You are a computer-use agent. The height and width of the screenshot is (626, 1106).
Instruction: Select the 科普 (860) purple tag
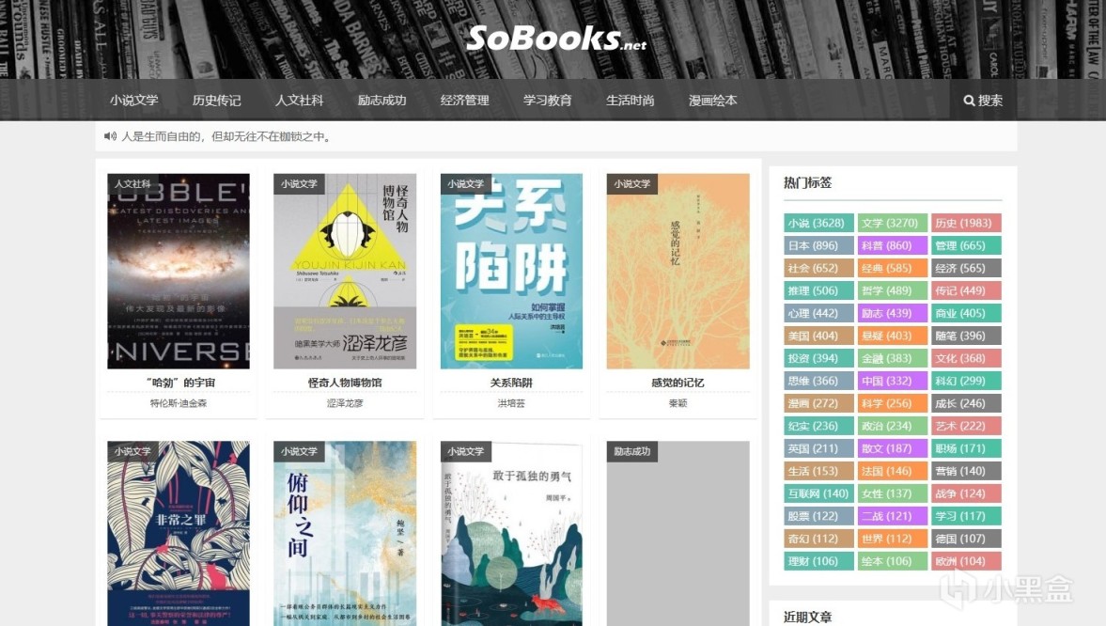[x=893, y=245]
